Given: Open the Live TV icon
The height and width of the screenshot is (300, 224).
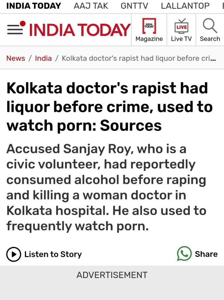Looking at the screenshot, I should click(181, 26).
